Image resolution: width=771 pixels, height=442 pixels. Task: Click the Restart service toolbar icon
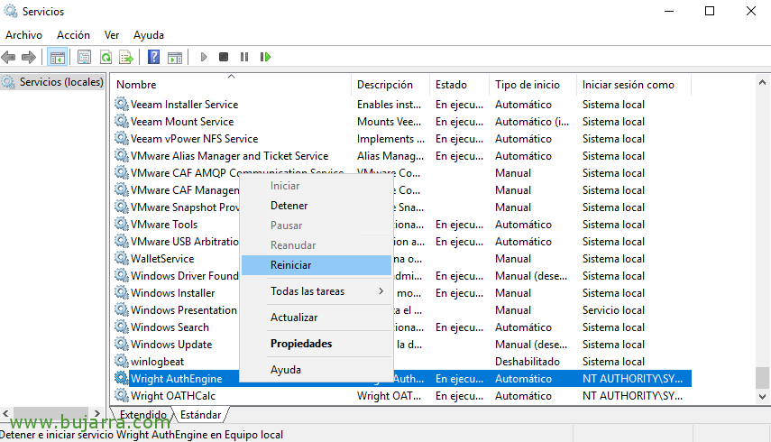click(x=265, y=57)
